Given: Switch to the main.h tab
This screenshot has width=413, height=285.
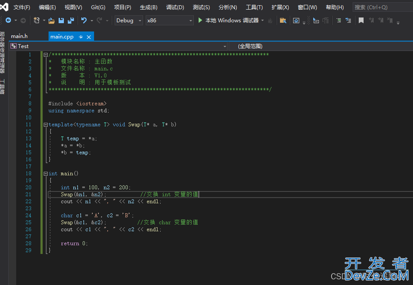Looking at the screenshot, I should coord(19,36).
